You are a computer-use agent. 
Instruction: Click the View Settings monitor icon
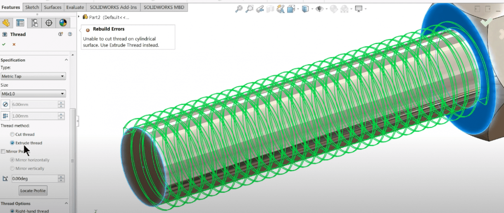(359, 9)
